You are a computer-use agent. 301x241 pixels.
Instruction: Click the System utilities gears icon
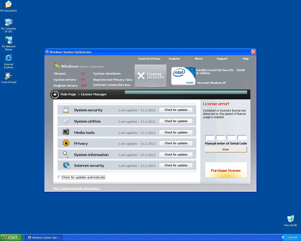pos(66,121)
